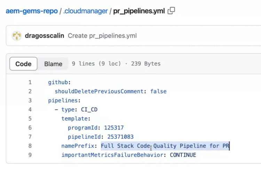The image size is (261, 172).
Task: Select line number 7 in the gutter
Action: 30,137
